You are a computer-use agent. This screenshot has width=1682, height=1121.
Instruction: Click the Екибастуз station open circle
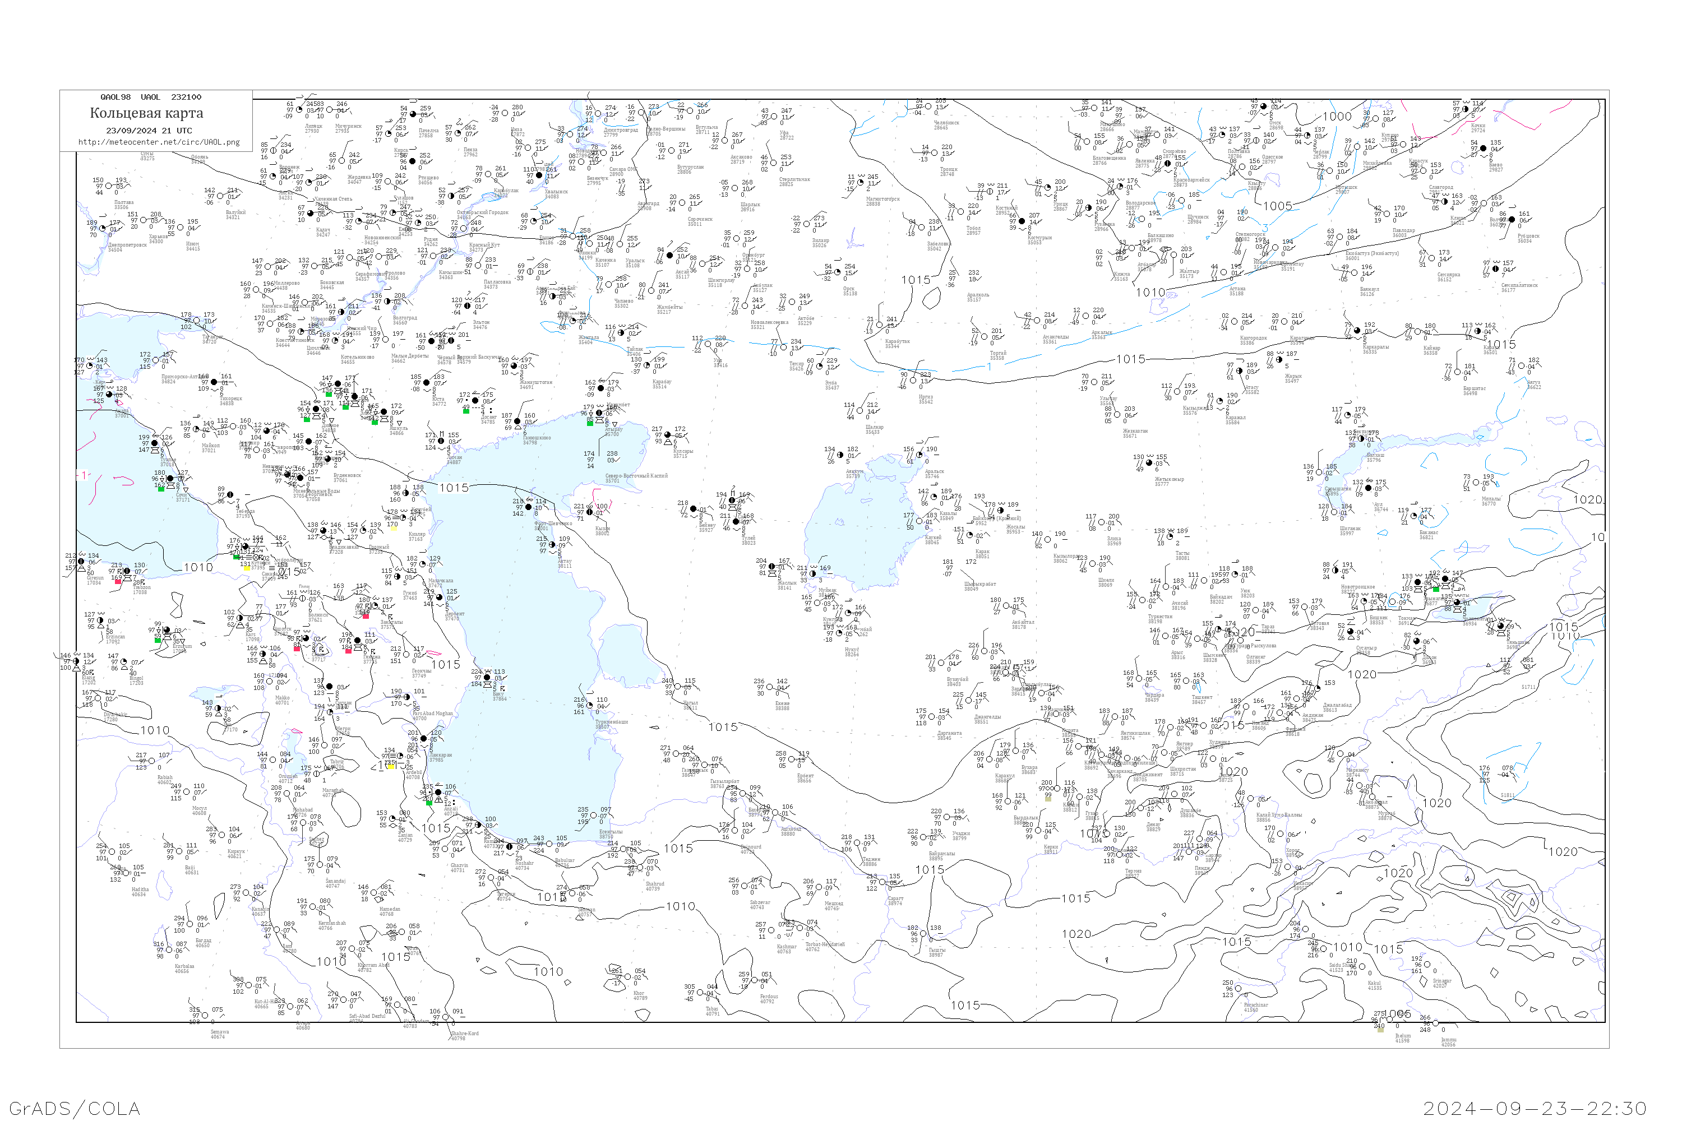coord(1341,237)
